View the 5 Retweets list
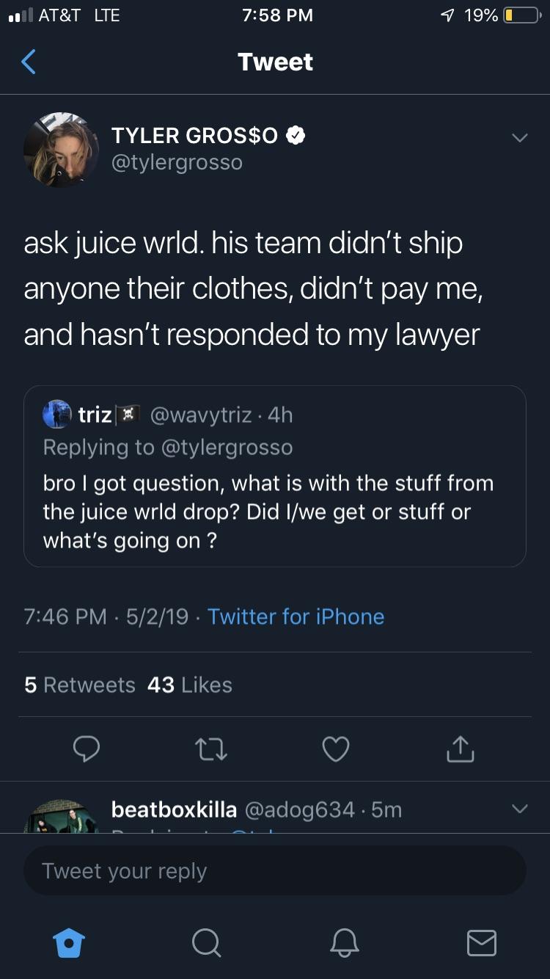The image size is (550, 979). [x=80, y=685]
